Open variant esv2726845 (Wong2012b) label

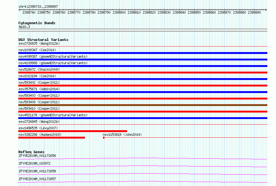[x=39, y=122]
